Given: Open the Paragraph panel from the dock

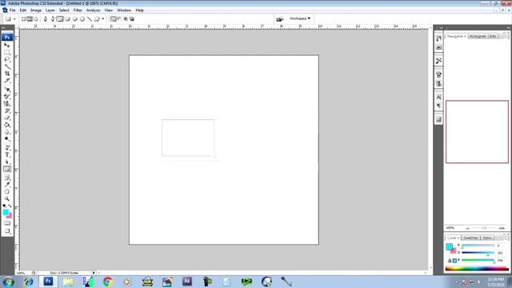Looking at the screenshot, I should click(438, 106).
